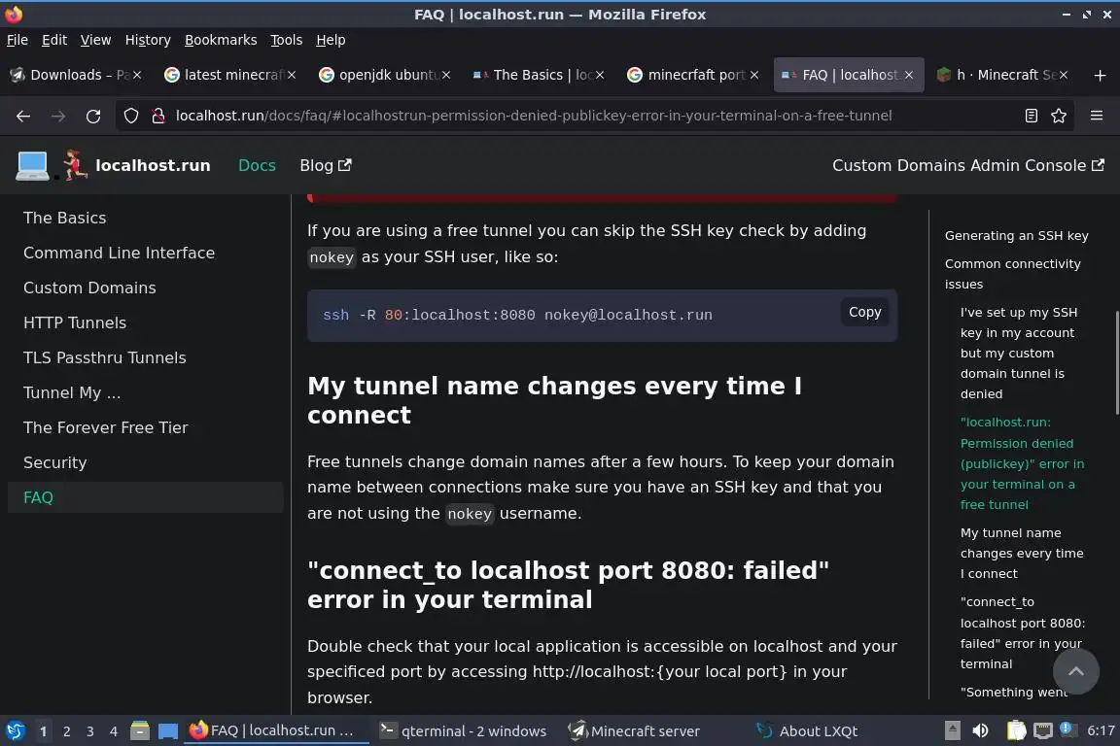1120x746 pixels.
Task: Open the History menu
Action: click(x=148, y=40)
